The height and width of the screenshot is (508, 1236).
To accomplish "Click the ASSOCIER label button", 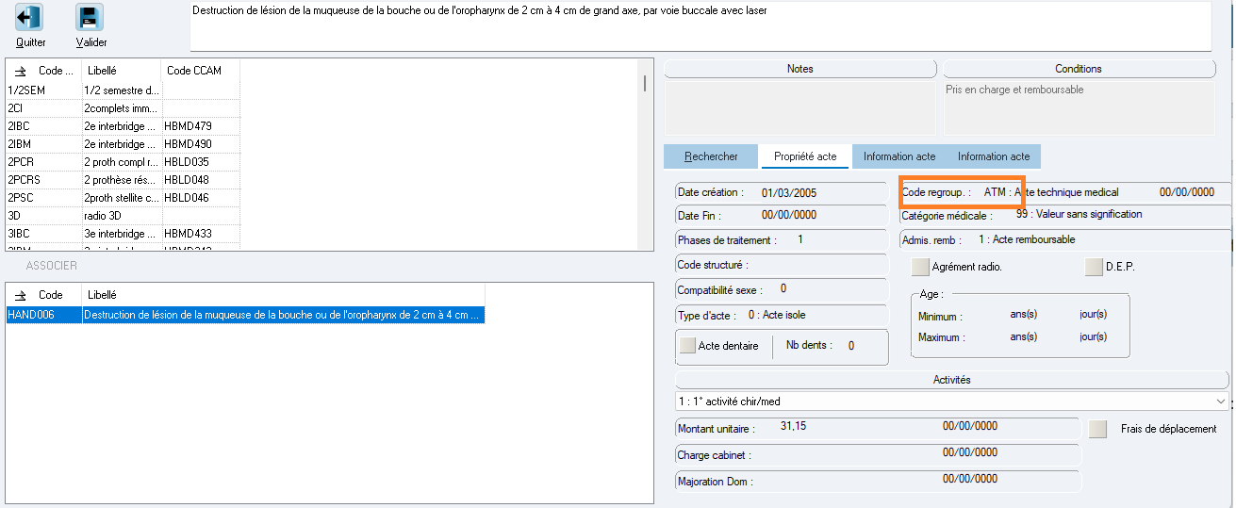I will coord(51,266).
